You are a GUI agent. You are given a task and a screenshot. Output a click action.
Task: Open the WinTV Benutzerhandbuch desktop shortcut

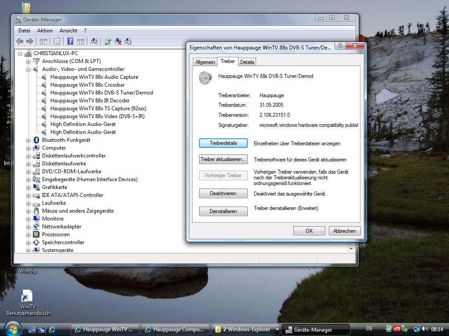pos(28,303)
